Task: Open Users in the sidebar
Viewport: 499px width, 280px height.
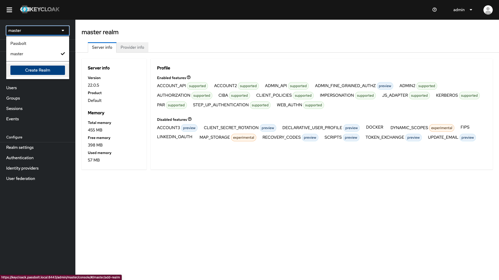Action: pos(11,88)
